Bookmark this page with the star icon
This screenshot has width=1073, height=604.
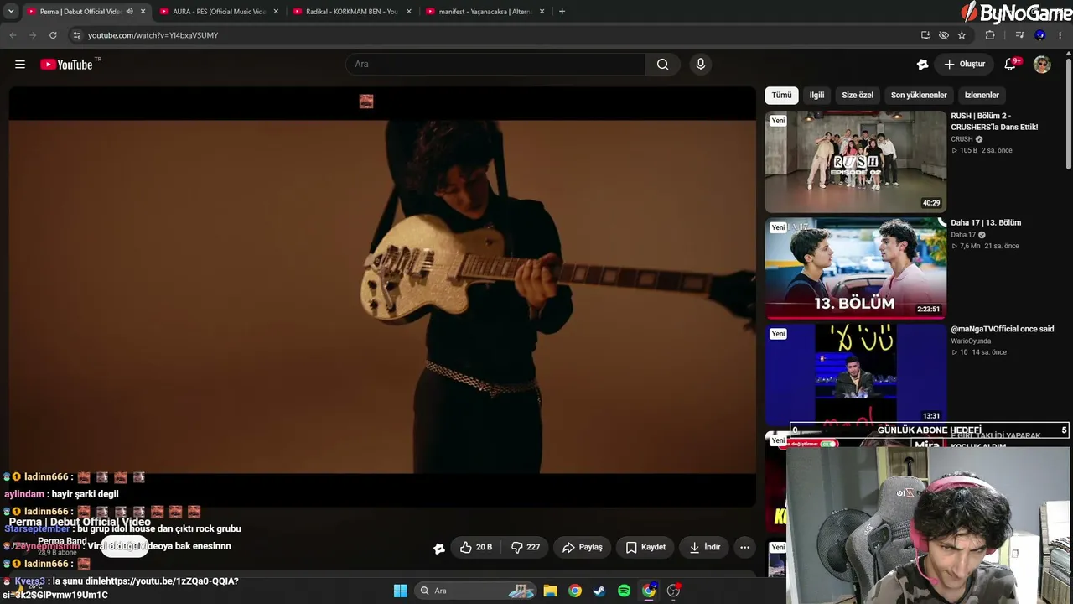click(x=962, y=35)
